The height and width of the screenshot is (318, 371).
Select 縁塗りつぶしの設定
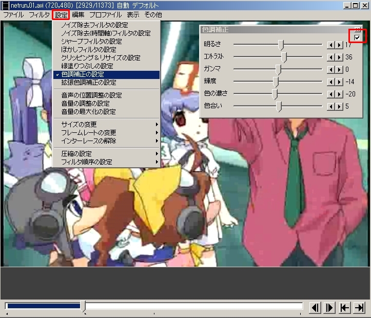pyautogui.click(x=106, y=66)
